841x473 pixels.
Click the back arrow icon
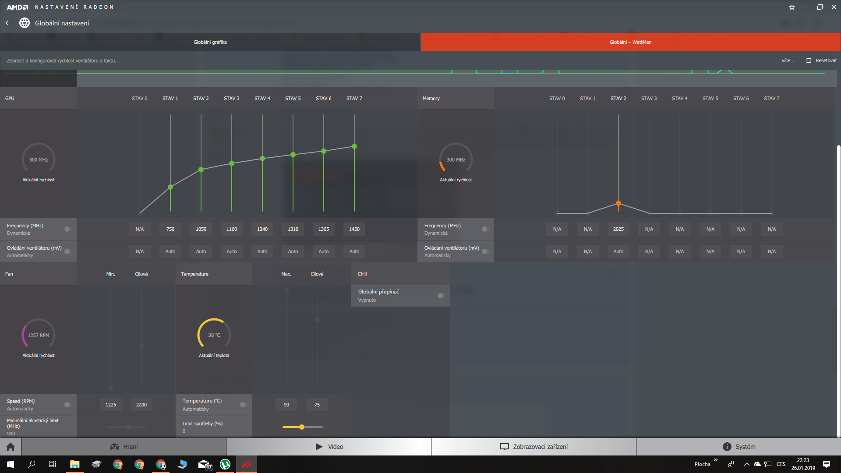(7, 23)
